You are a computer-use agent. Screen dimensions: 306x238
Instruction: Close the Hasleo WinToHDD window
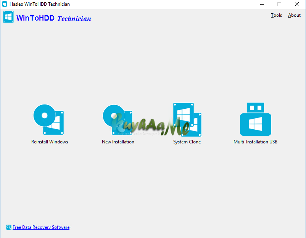pos(297,4)
